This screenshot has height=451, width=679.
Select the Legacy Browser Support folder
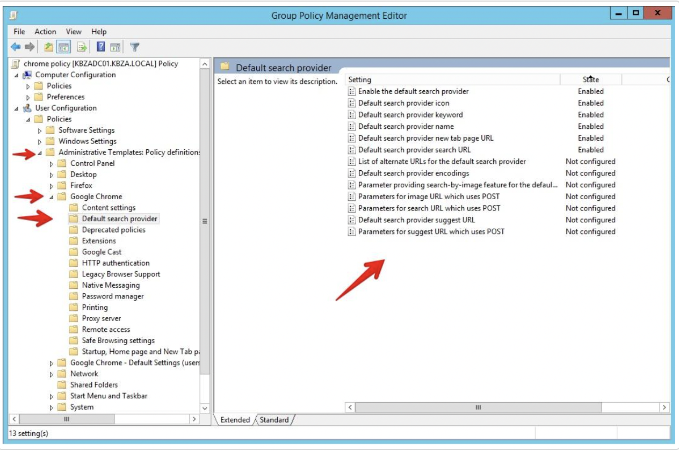coord(121,274)
